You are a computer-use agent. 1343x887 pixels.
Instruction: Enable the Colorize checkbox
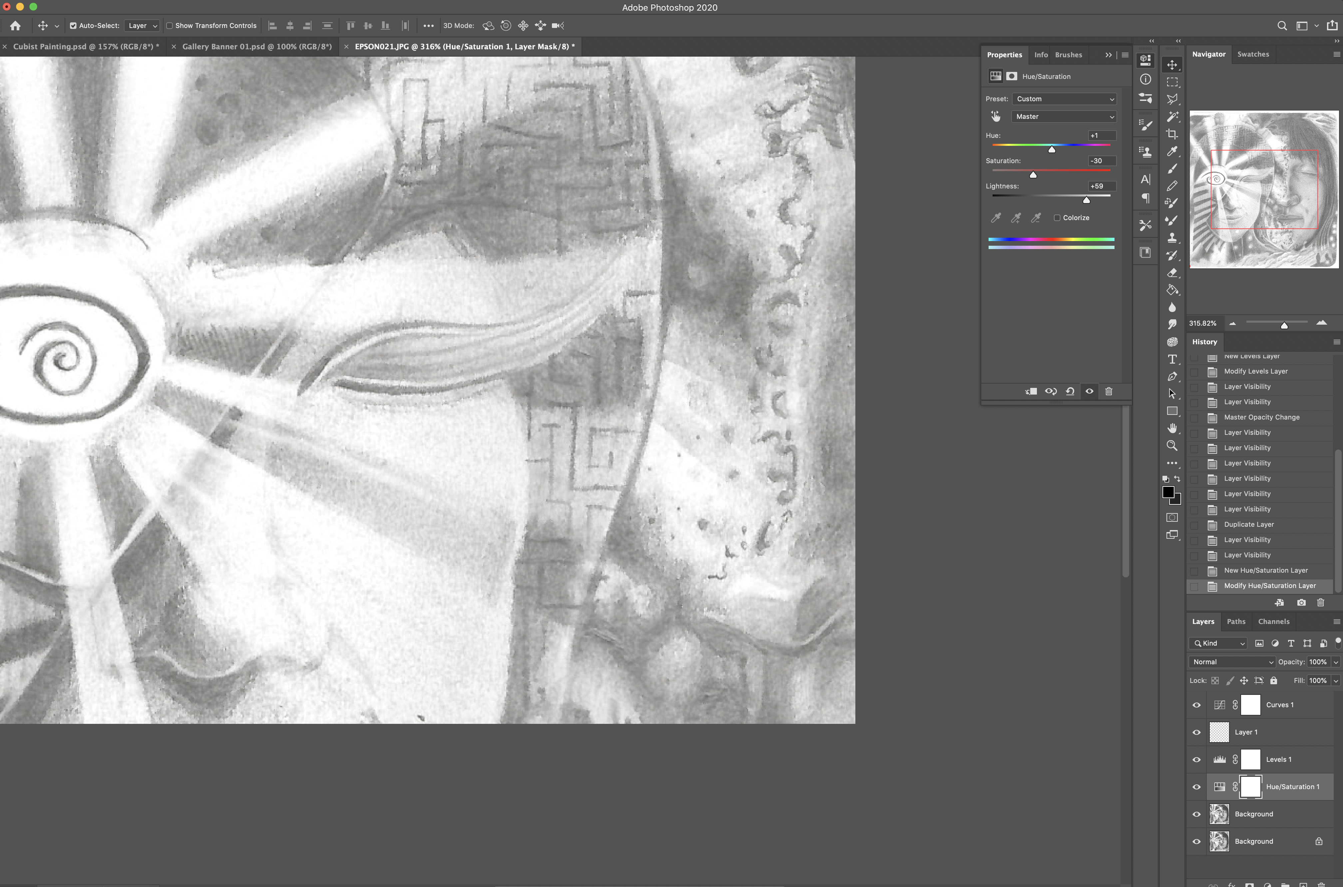coord(1057,218)
